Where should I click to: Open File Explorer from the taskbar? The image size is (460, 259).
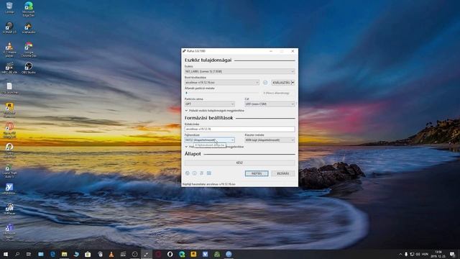pos(64,254)
